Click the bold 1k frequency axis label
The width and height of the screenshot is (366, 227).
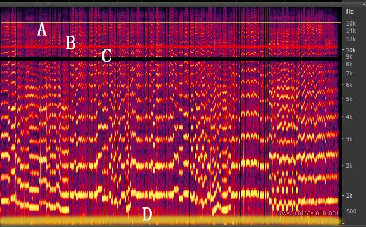[350, 196]
